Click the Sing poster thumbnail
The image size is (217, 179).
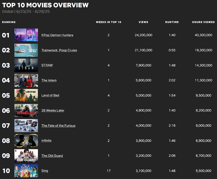click(26, 171)
